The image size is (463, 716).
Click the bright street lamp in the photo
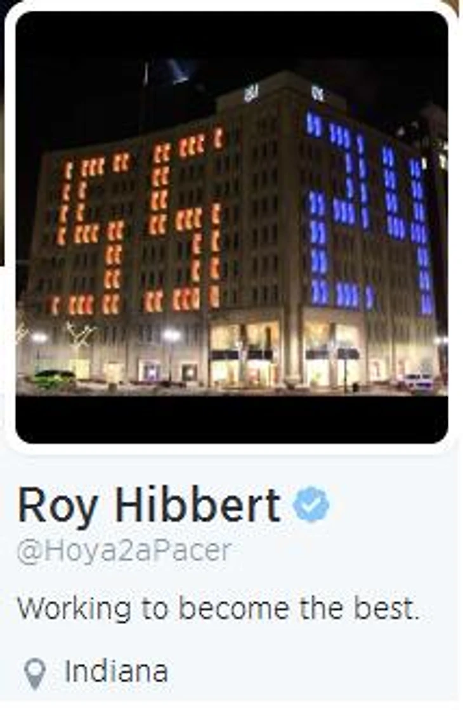[x=171, y=336]
